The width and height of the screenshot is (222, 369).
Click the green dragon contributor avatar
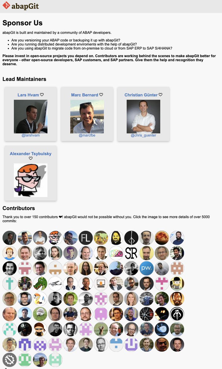40,284
